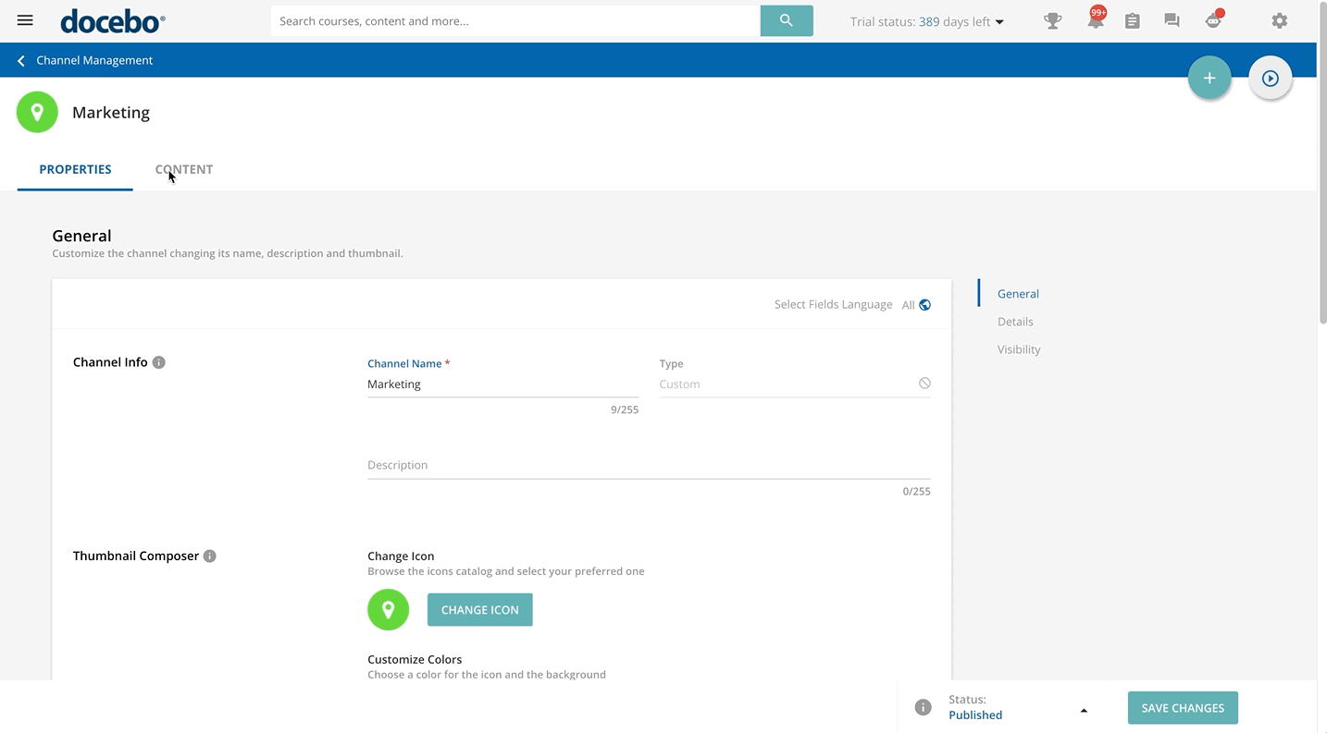
Task: Open notifications bell with 99+ badge
Action: [1095, 20]
